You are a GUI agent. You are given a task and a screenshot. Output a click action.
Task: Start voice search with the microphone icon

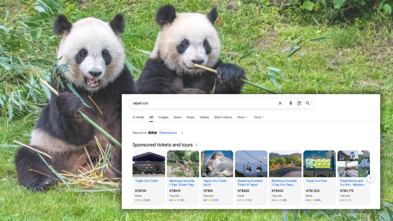pos(291,103)
